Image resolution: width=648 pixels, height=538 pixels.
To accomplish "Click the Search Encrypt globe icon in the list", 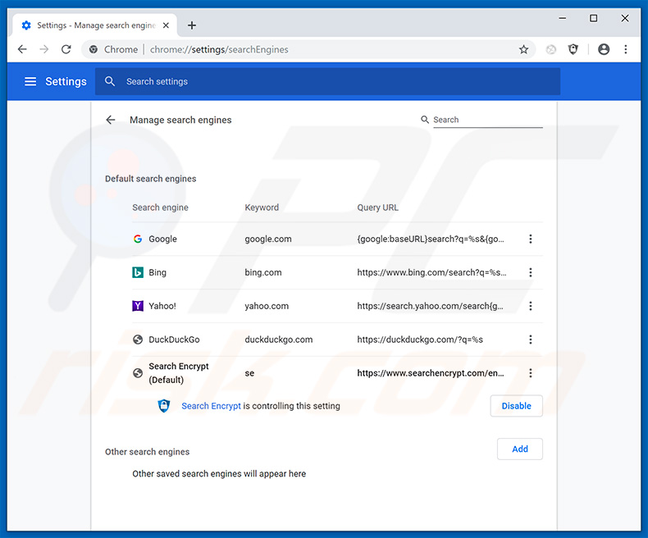I will (x=138, y=373).
